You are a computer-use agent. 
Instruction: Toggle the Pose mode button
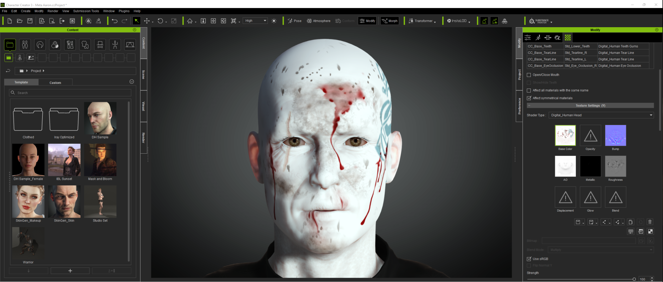coord(294,21)
